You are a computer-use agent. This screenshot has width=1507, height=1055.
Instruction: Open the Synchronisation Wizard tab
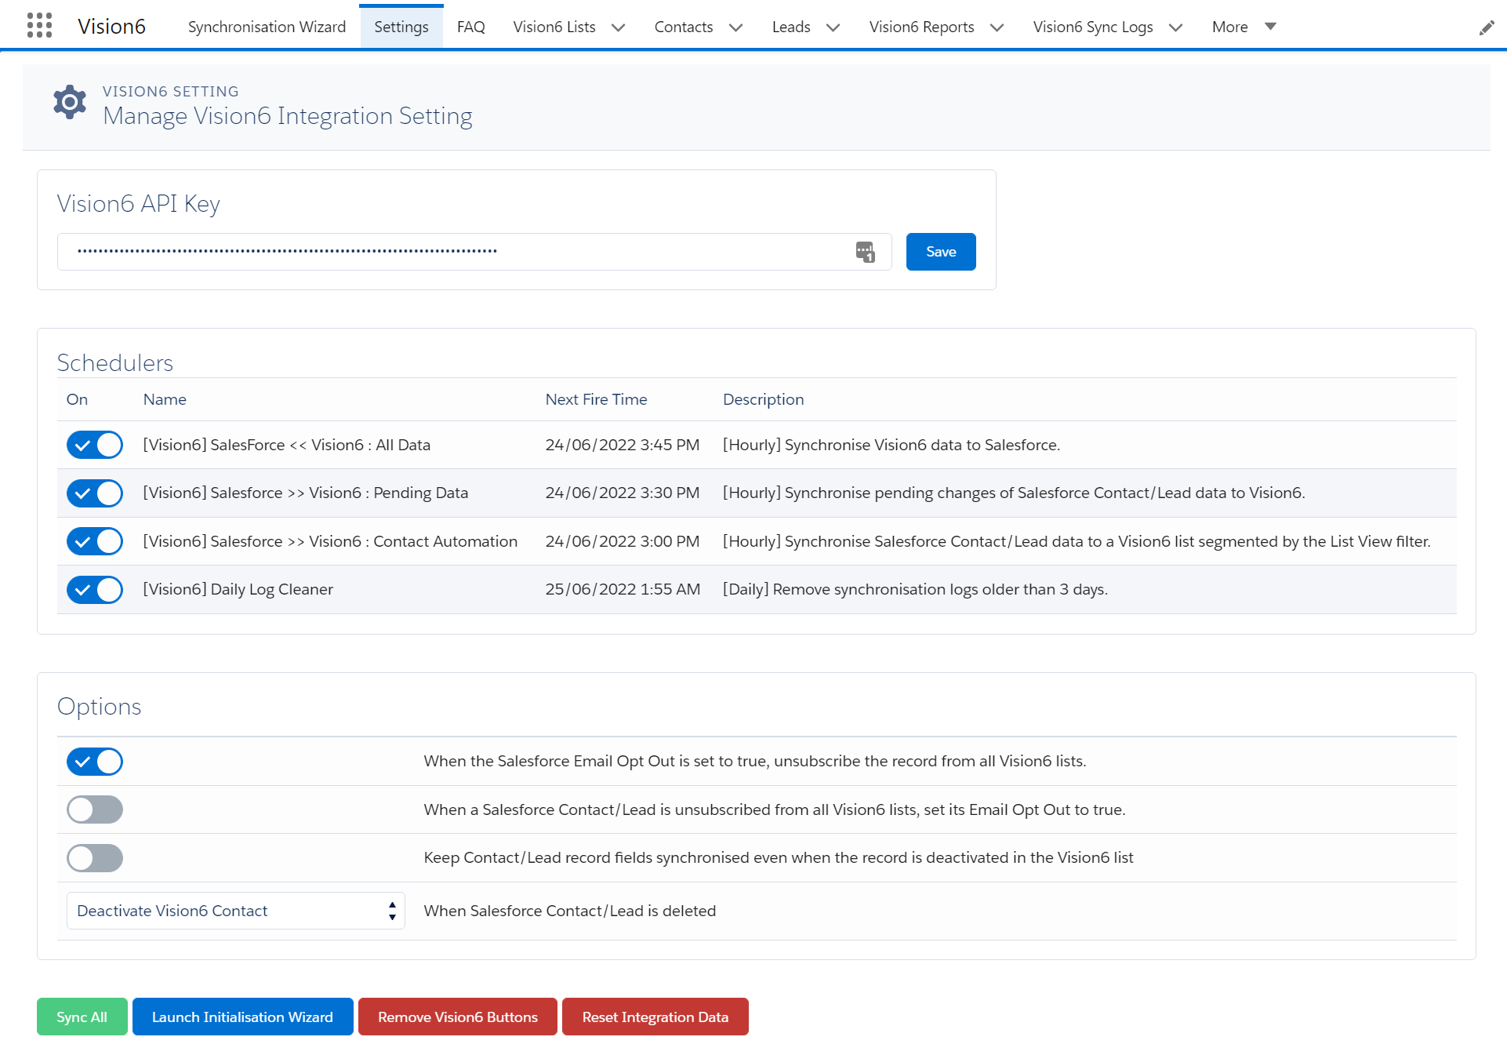pos(267,27)
